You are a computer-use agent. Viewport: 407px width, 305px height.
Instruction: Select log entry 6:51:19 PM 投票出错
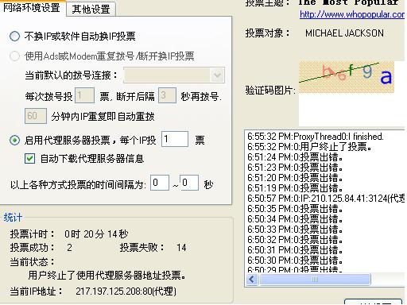point(295,188)
